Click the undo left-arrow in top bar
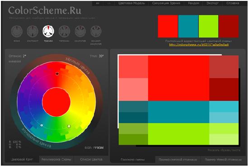 tap(98, 3)
